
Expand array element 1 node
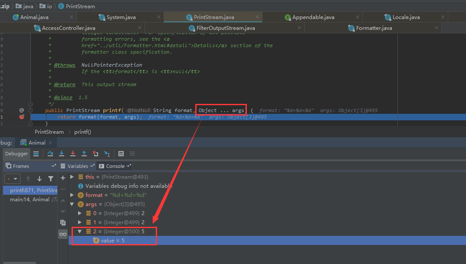pyautogui.click(x=80, y=222)
